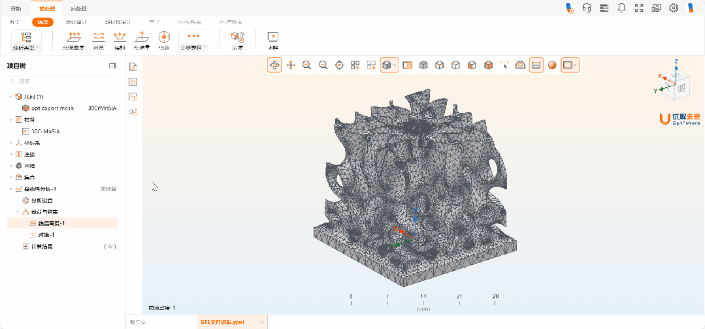Click the project tree search field
705x329 pixels.
62,81
